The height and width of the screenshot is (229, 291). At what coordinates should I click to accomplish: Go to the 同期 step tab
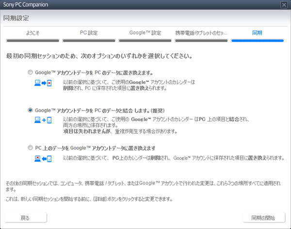tap(257, 33)
